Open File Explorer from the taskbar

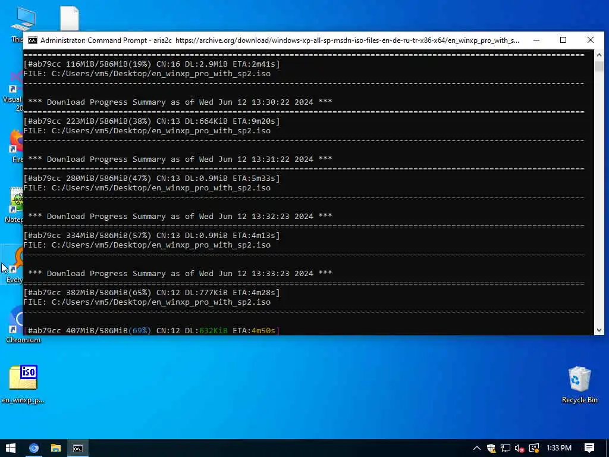click(x=56, y=448)
